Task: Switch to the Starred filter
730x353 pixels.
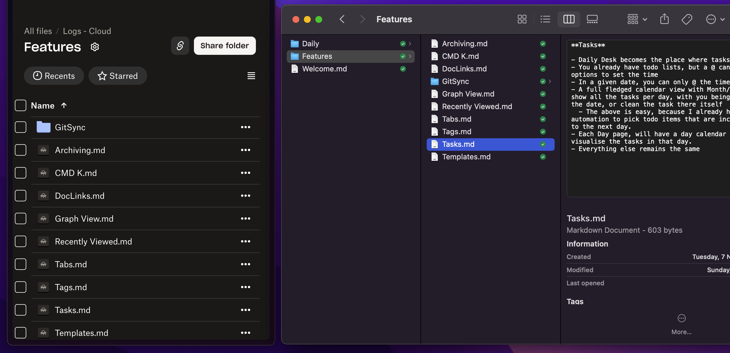Action: (x=117, y=76)
